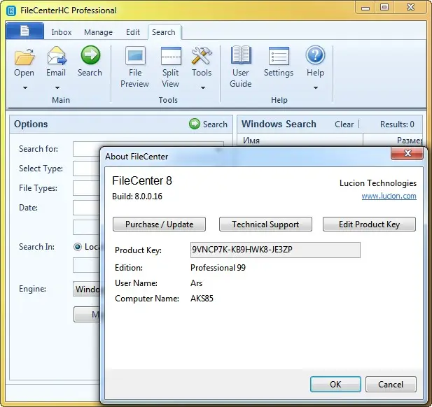Open the Select Type combo box
This screenshot has height=407, width=432.
pyautogui.click(x=87, y=169)
